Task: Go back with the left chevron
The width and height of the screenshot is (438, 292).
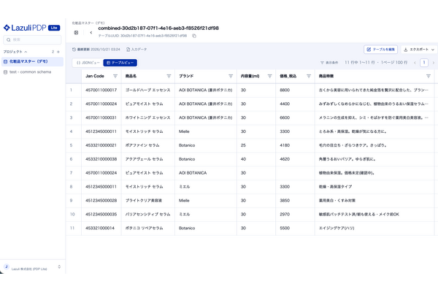Action: point(91,32)
